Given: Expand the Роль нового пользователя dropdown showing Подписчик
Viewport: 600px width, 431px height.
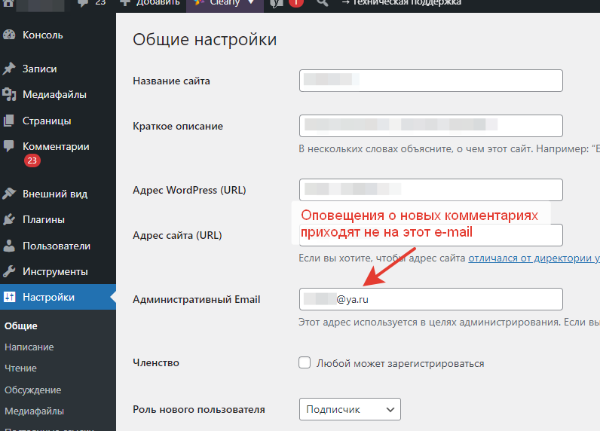Looking at the screenshot, I should pyautogui.click(x=350, y=409).
